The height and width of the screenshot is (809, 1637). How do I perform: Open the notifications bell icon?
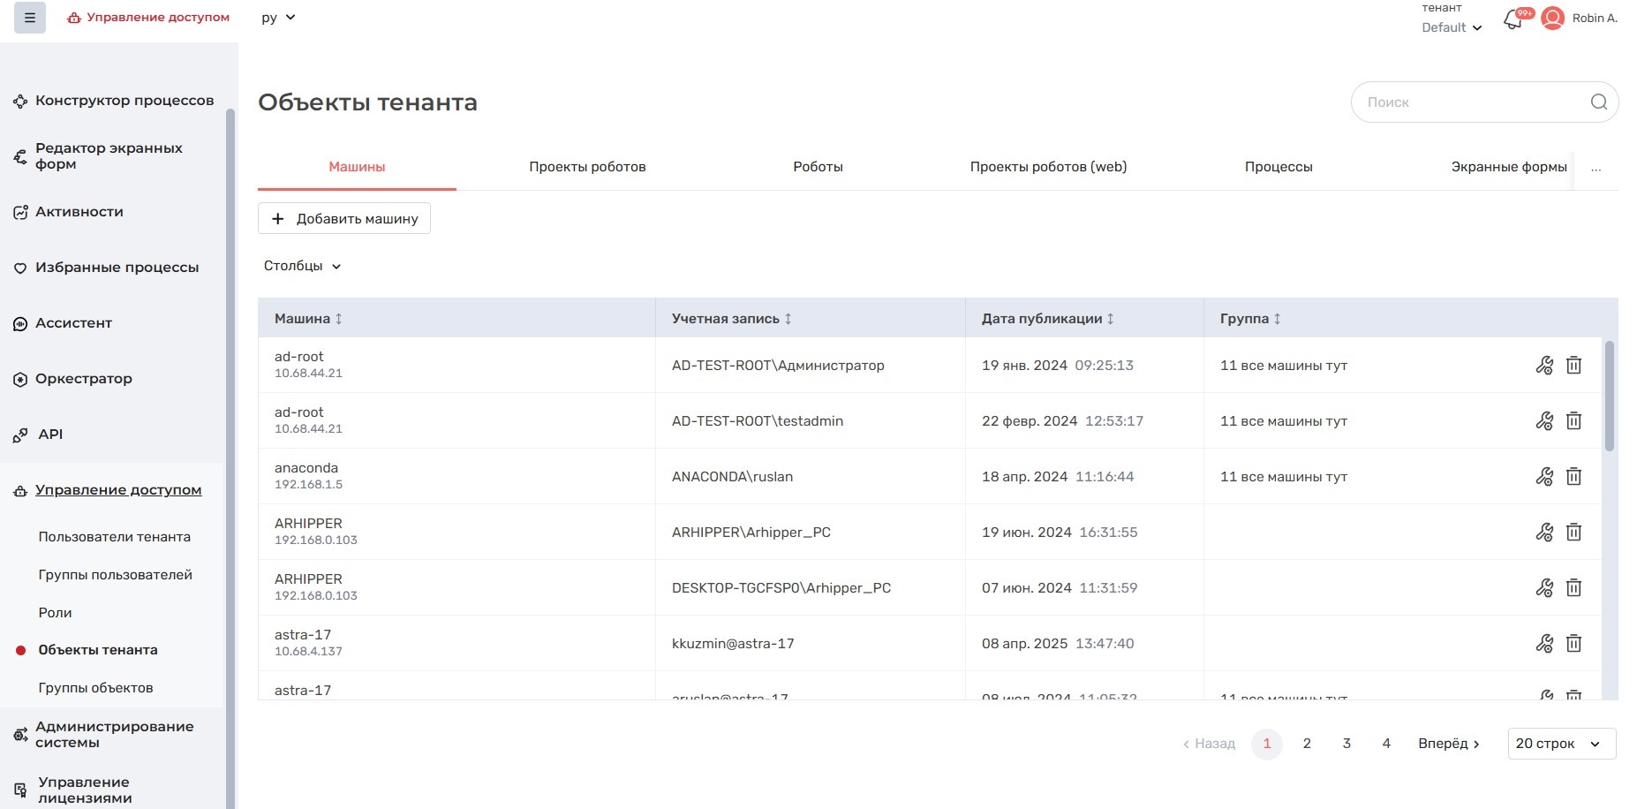[1513, 19]
